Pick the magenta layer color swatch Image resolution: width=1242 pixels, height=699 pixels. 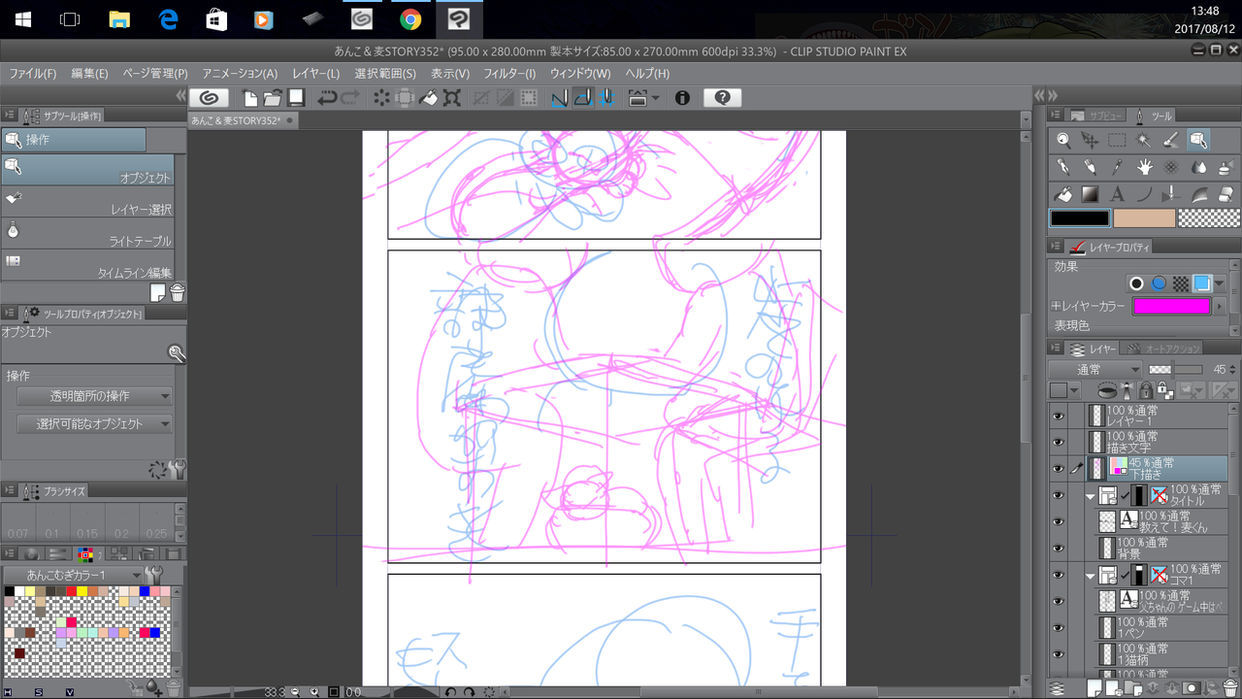(1172, 306)
